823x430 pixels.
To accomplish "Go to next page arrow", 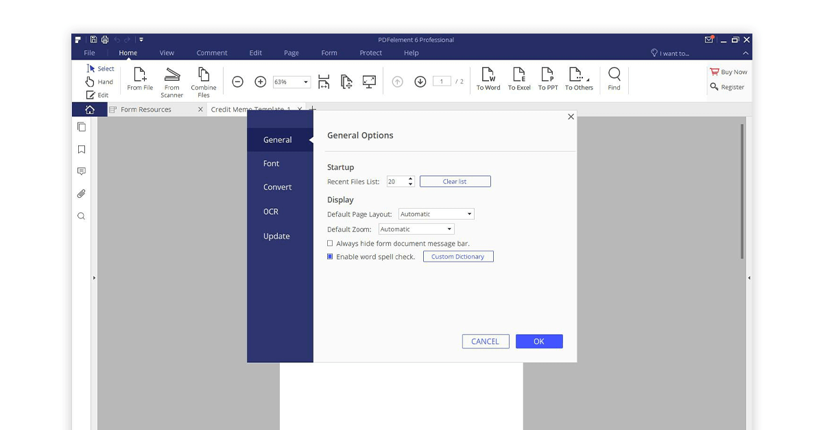I will coord(420,81).
